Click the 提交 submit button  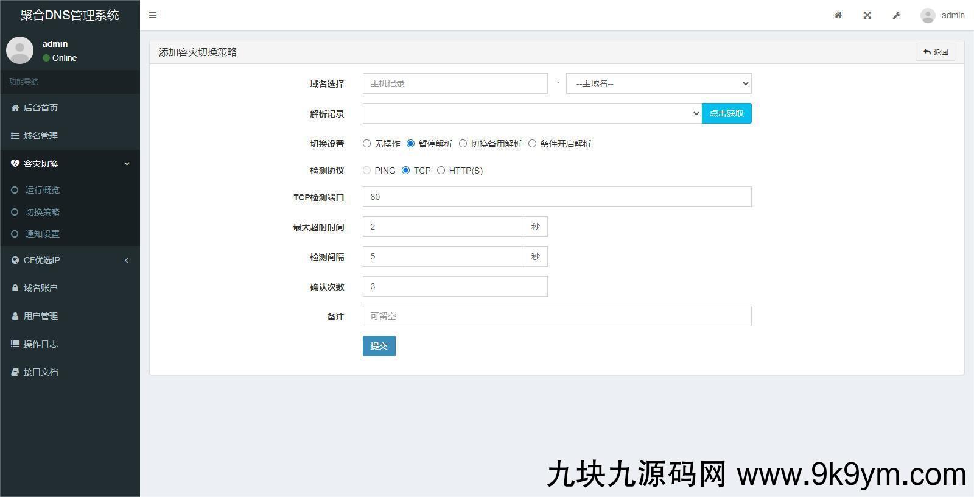coord(379,346)
